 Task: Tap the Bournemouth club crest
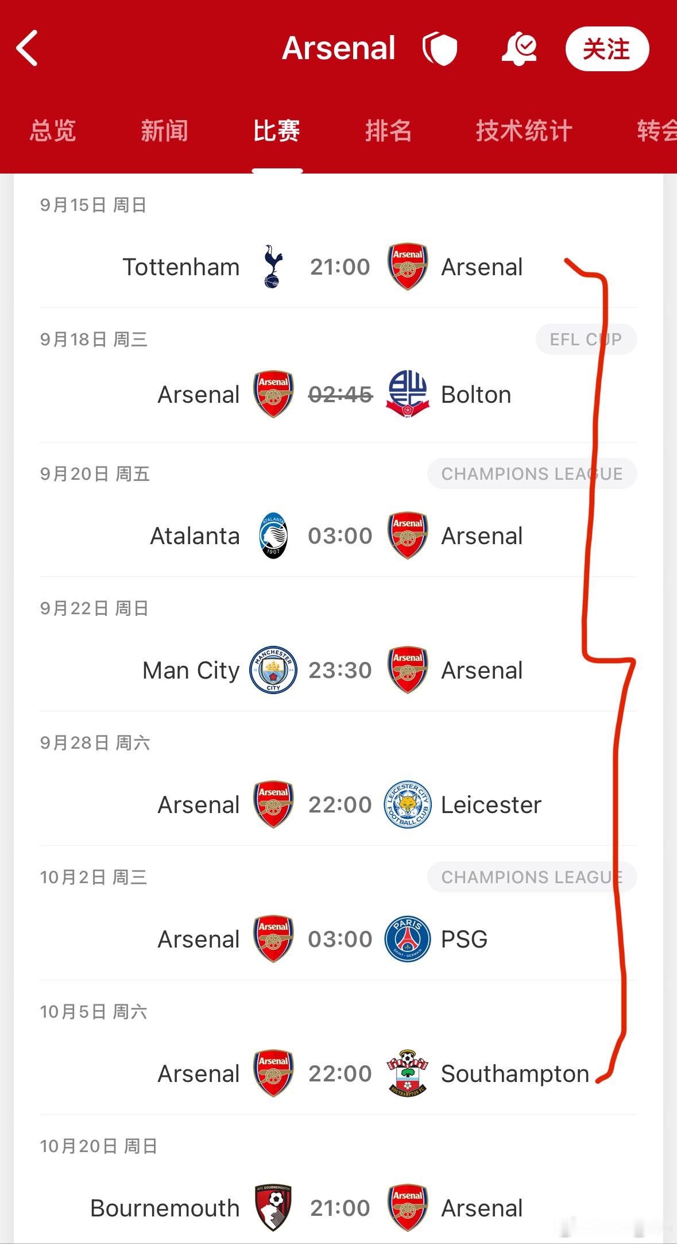click(273, 1208)
